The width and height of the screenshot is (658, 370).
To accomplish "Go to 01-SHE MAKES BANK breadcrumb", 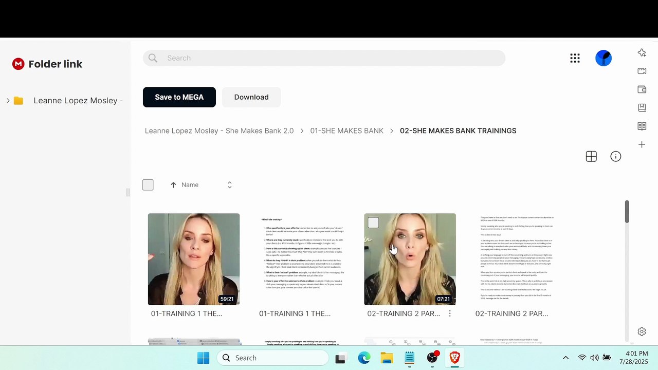I will [347, 131].
